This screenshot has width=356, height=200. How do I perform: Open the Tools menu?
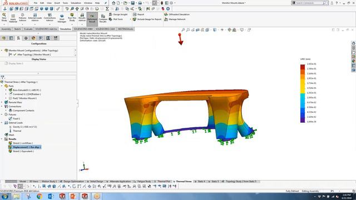[65, 3]
